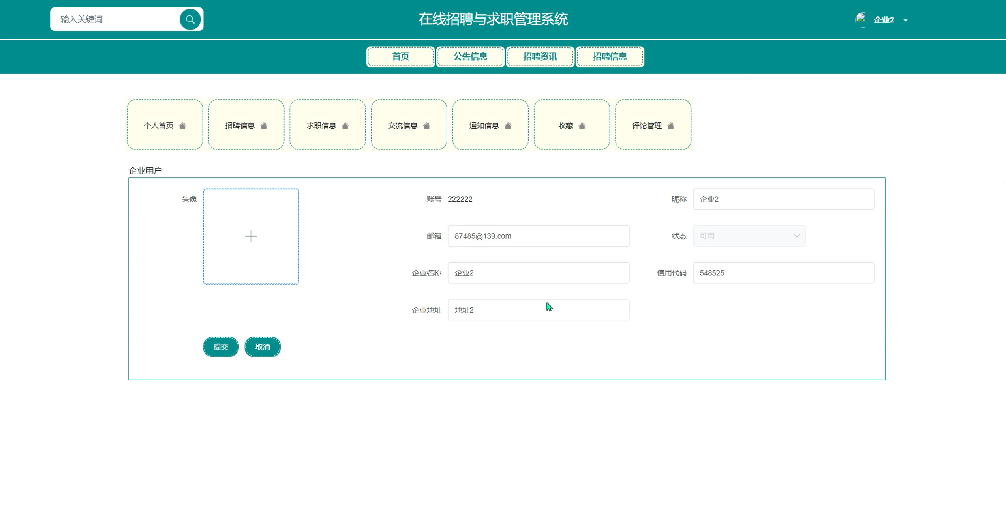Viewport: 1006px width, 513px height.
Task: Click the search magnifier icon
Action: 190,19
